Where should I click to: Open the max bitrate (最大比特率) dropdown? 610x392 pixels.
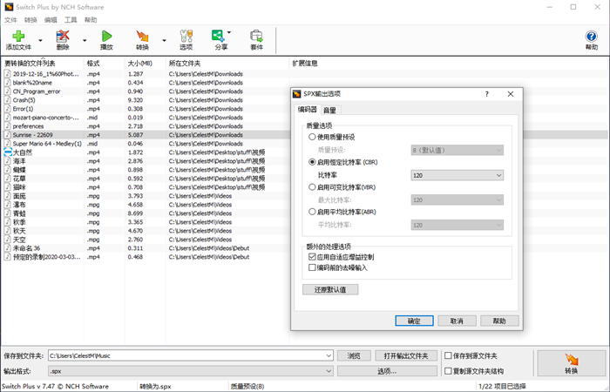pyautogui.click(x=457, y=199)
